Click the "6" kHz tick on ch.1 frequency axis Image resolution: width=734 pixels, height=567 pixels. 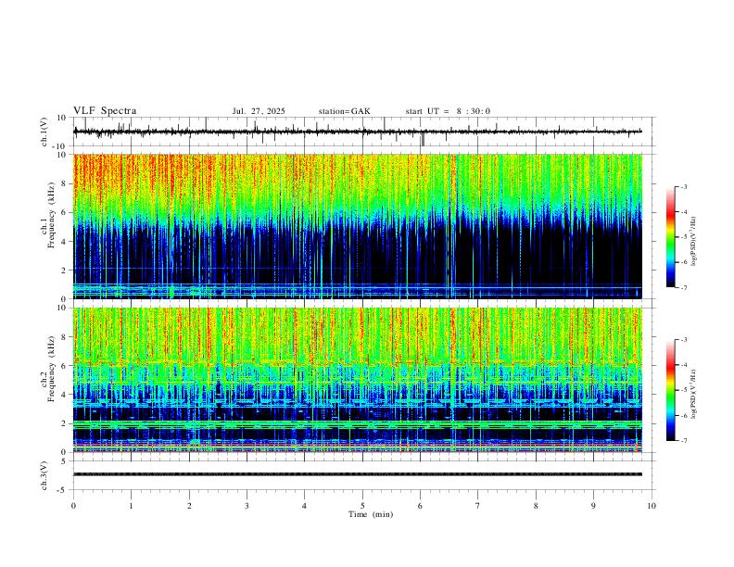pos(64,212)
